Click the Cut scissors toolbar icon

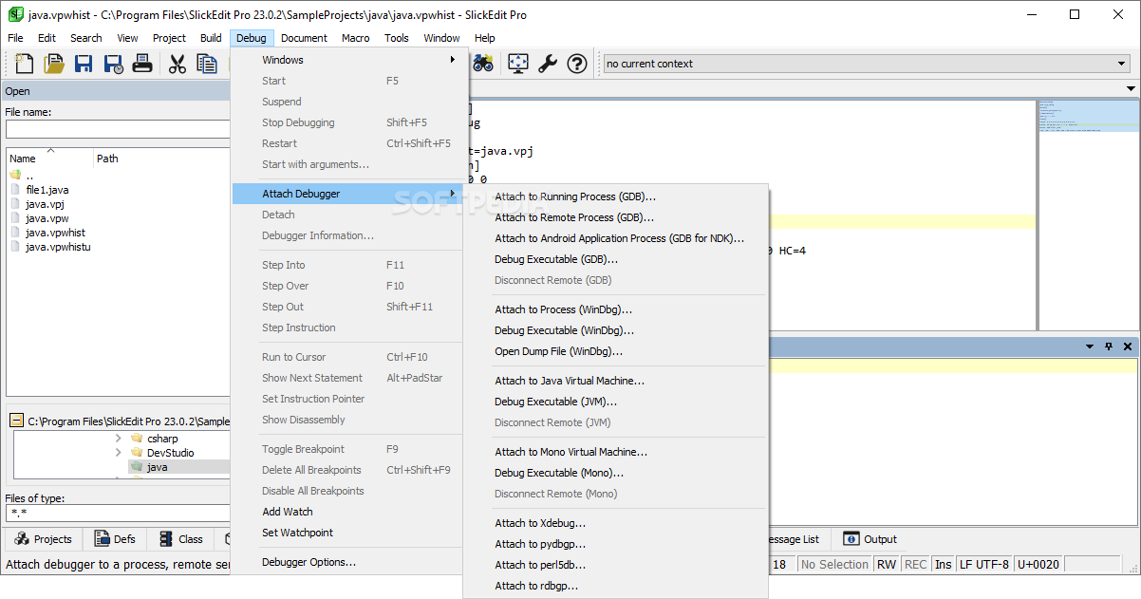coord(178,64)
